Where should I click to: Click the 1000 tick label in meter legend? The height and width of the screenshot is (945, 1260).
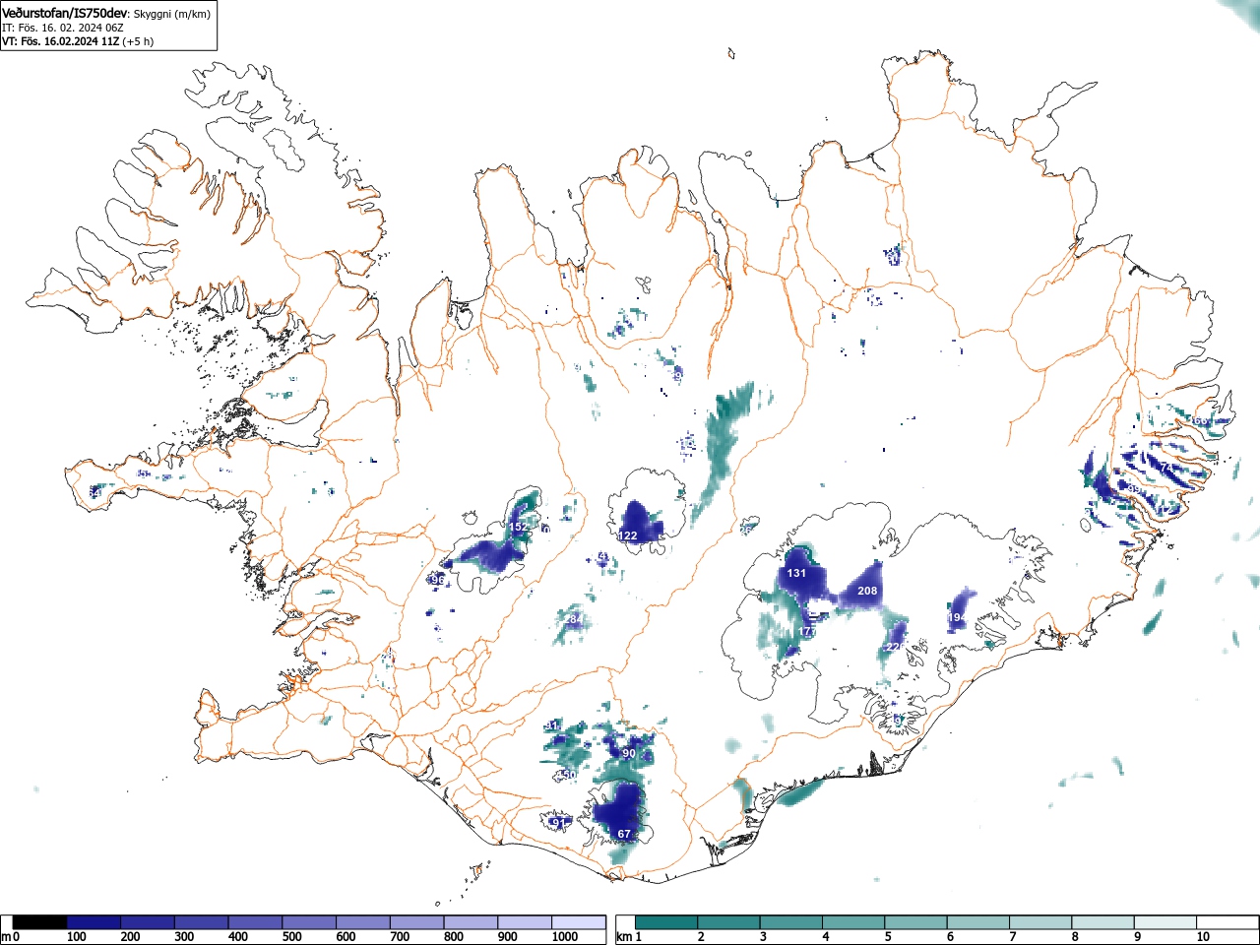tap(565, 937)
